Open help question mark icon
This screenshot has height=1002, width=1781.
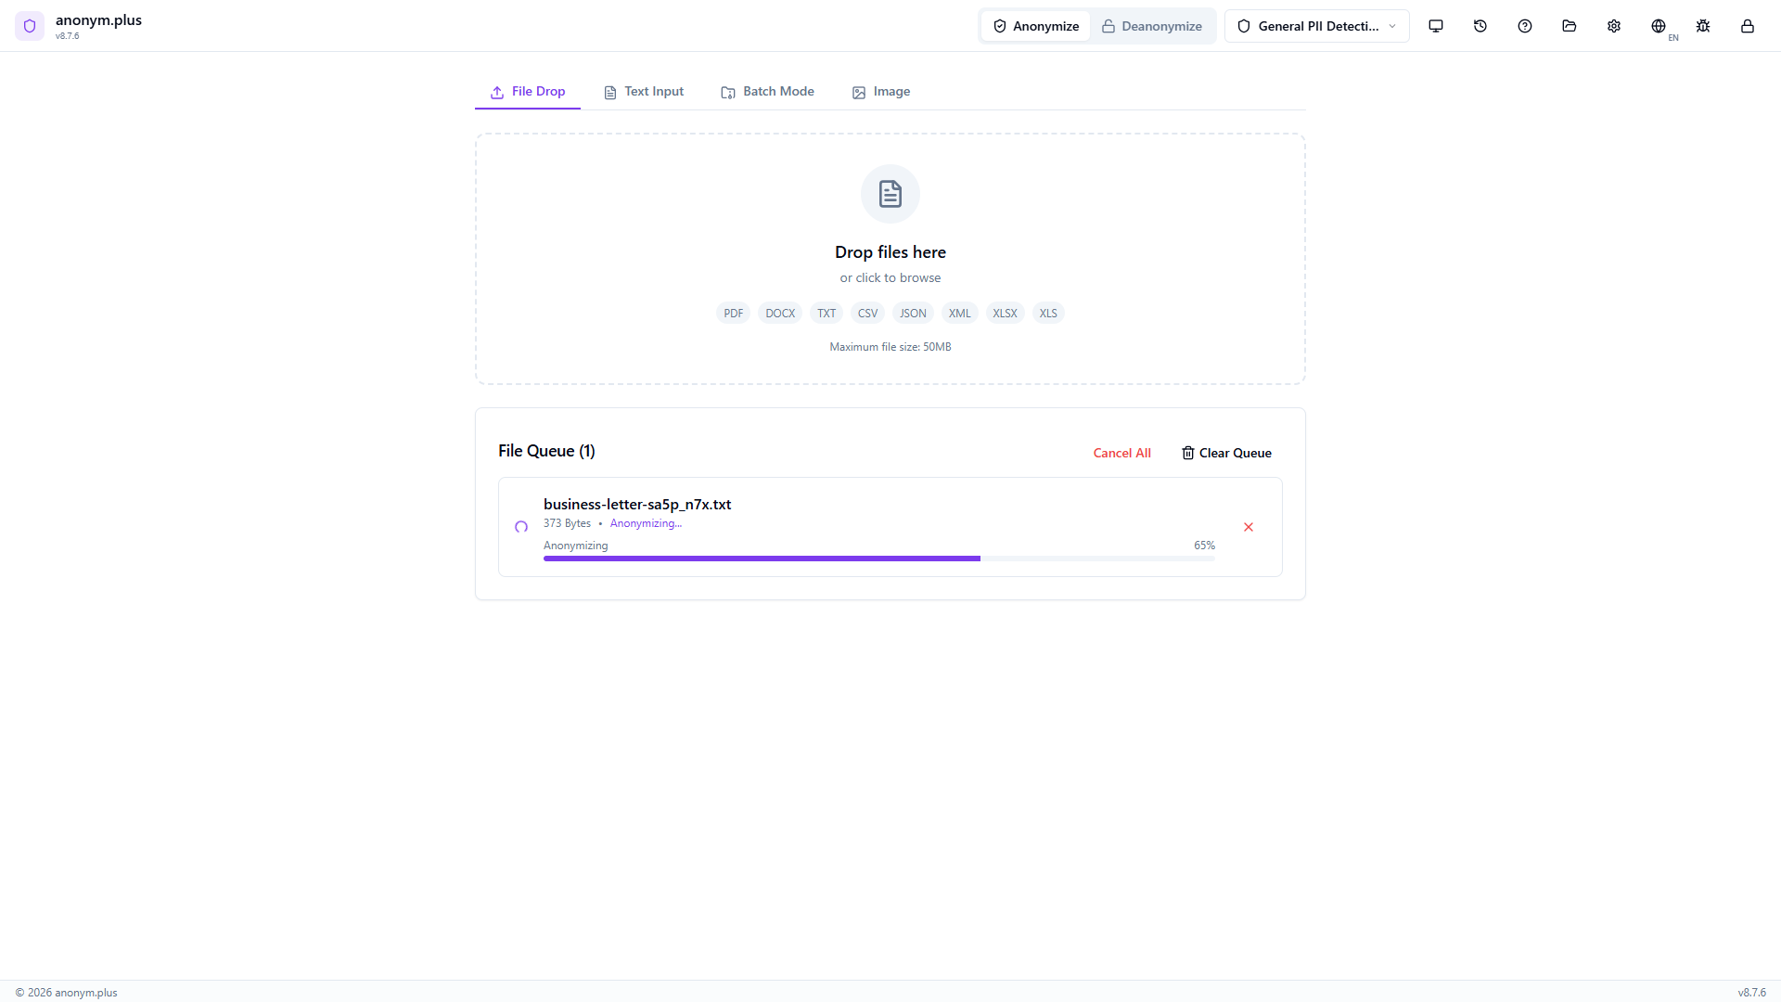pyautogui.click(x=1525, y=26)
